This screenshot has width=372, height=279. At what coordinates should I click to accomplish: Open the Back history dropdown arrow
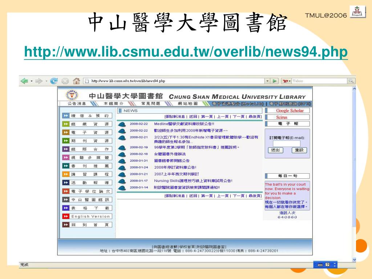tap(31, 81)
